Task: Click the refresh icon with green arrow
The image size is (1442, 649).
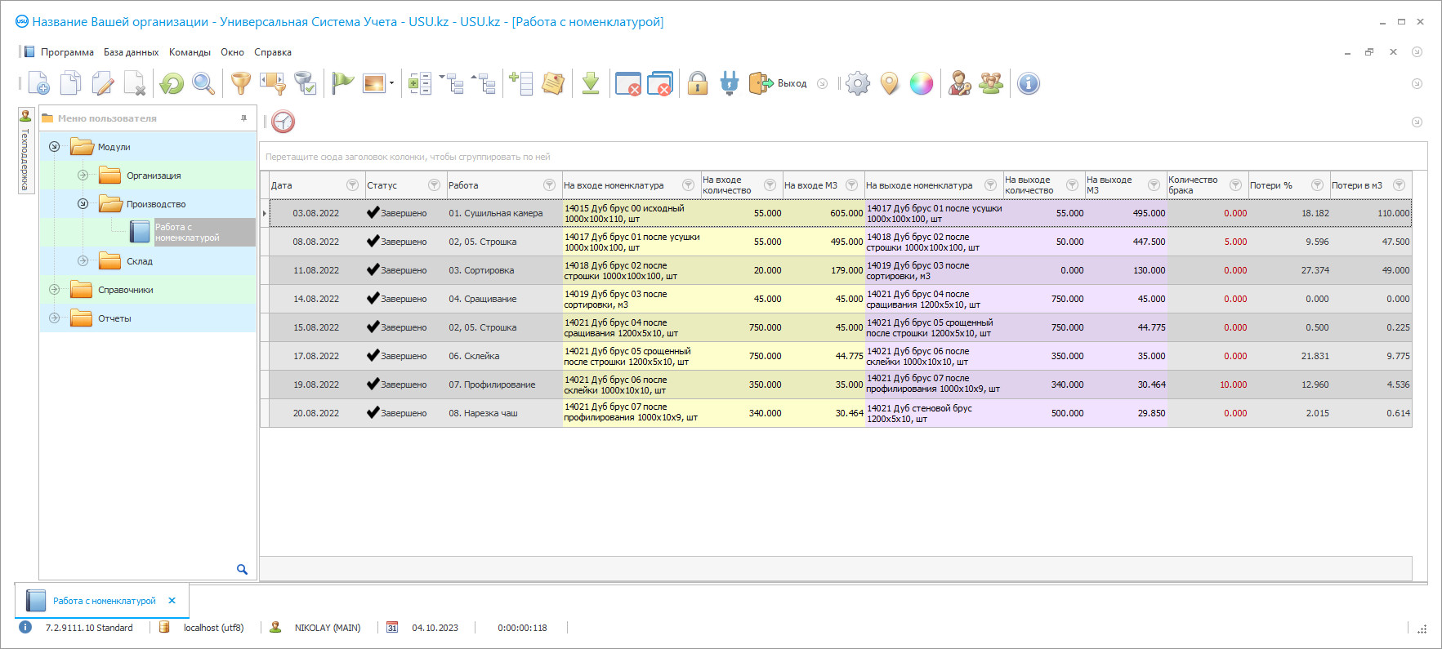Action: 172,83
